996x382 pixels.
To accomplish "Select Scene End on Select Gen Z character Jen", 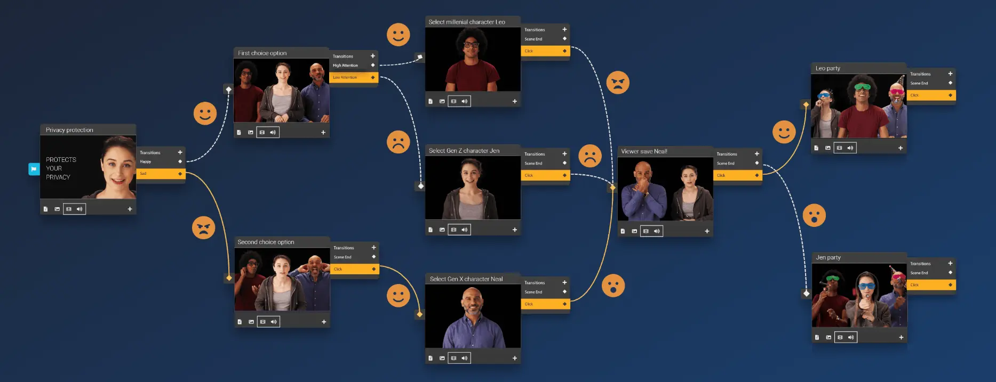I will pyautogui.click(x=545, y=163).
